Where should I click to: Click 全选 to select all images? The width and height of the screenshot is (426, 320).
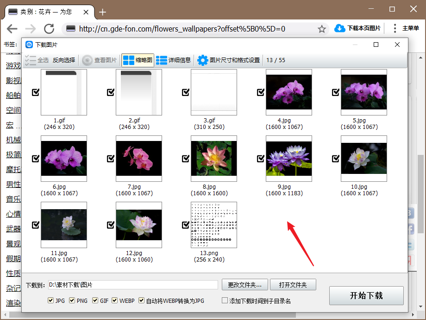[x=37, y=60]
